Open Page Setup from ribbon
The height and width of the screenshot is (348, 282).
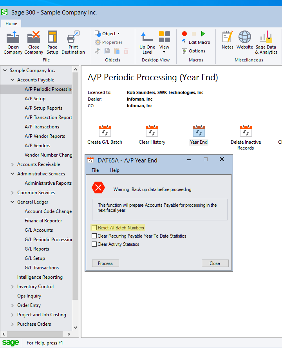(x=52, y=42)
